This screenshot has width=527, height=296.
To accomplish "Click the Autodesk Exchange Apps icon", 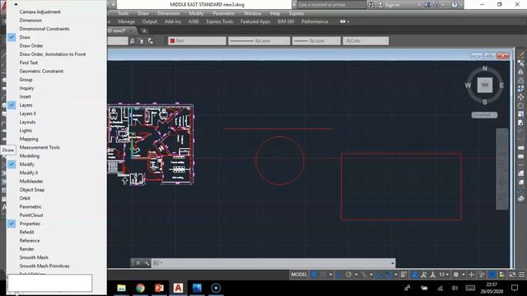I will (x=427, y=5).
